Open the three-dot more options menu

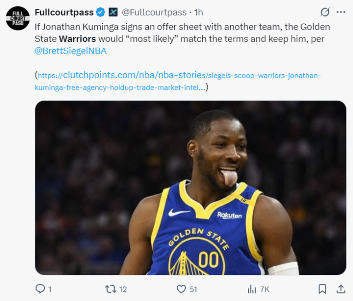pyautogui.click(x=341, y=12)
